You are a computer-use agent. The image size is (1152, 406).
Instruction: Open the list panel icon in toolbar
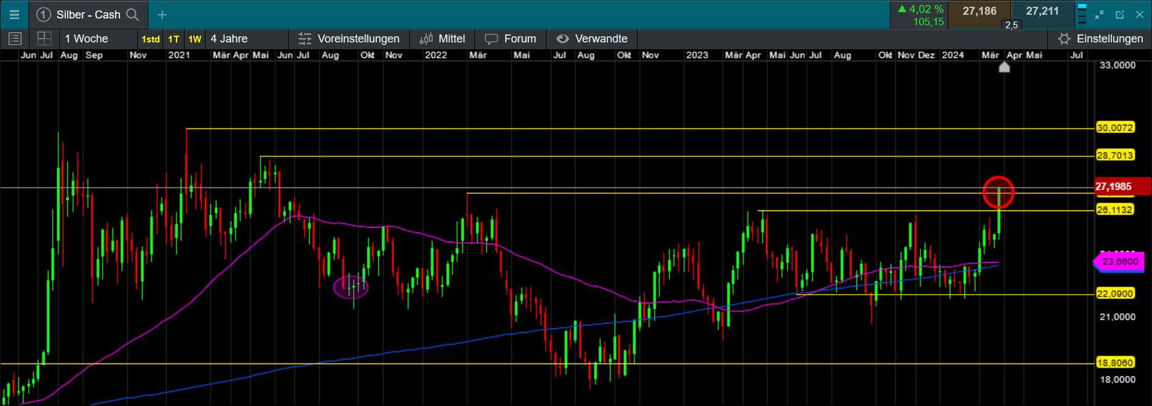pyautogui.click(x=15, y=39)
